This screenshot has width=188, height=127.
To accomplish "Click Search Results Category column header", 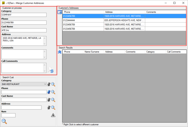I will click(x=155, y=52).
